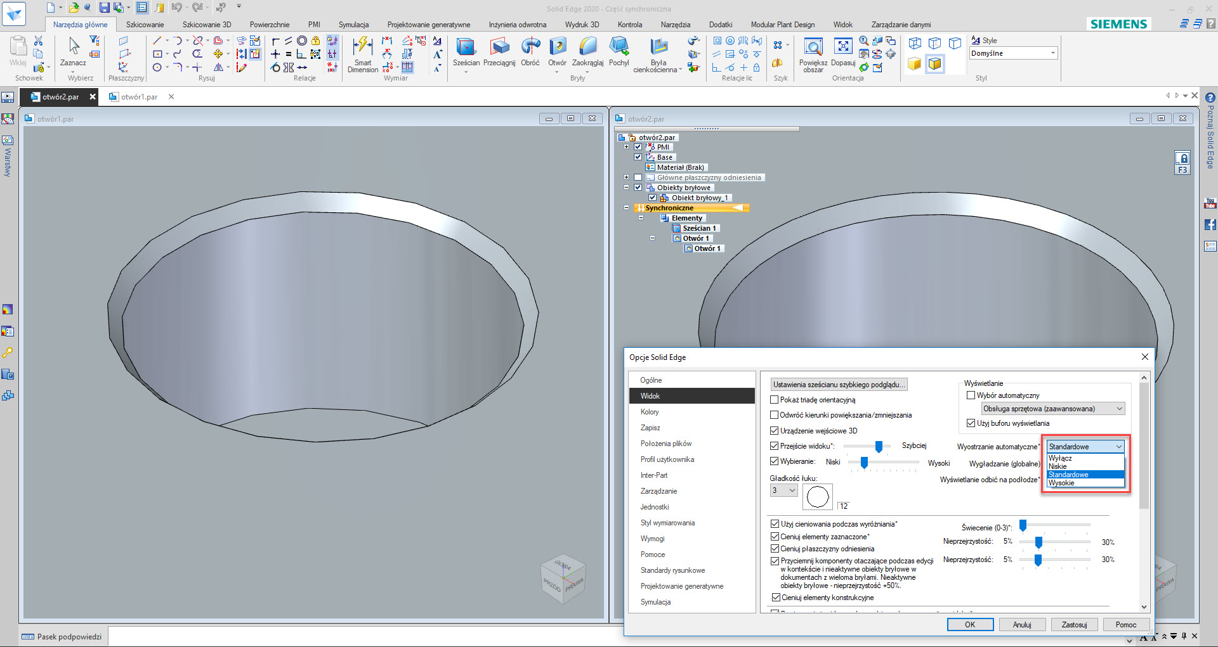Click the OK button in options dialog
The width and height of the screenshot is (1218, 647).
click(x=970, y=625)
